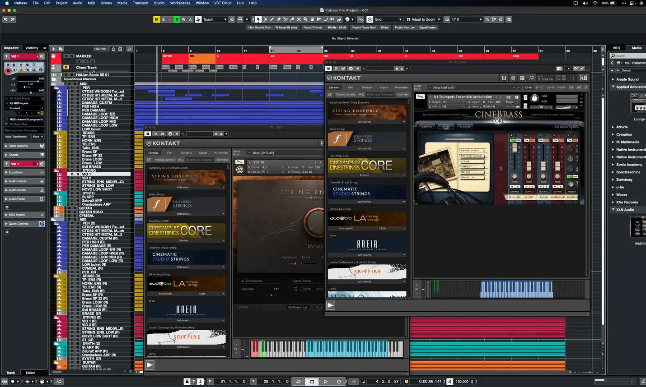This screenshot has height=387, width=646.
Task: Switch to the Visibility tab
Action: pos(32,48)
